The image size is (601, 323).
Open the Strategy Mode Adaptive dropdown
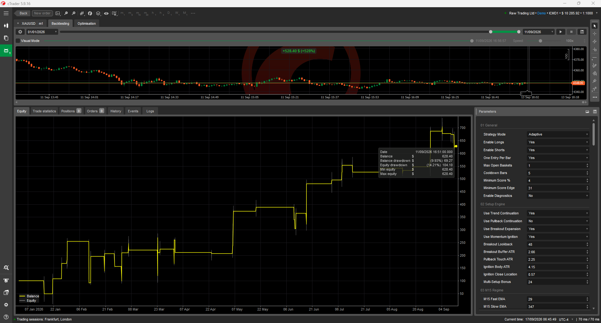[x=558, y=135]
